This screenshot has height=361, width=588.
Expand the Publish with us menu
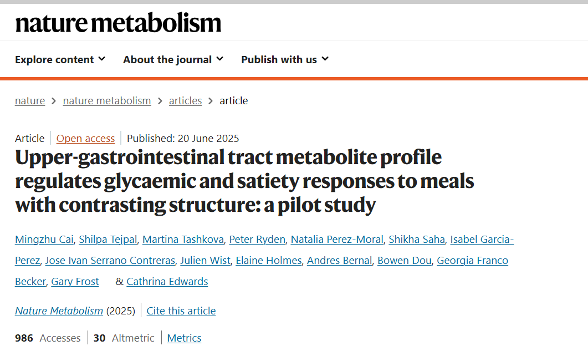pos(285,59)
